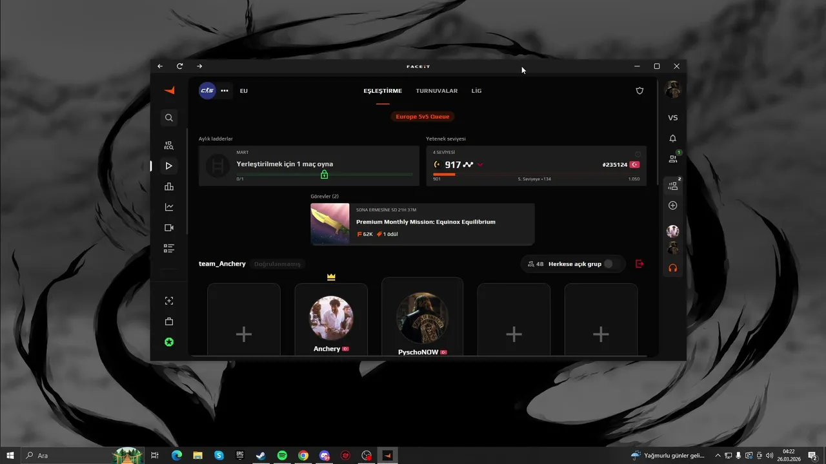The image size is (826, 464).
Task: Click the Doğrulanmamış badge
Action: pos(277,264)
